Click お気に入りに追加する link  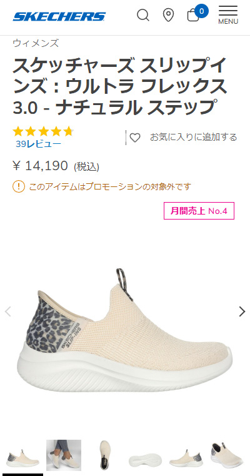(193, 137)
